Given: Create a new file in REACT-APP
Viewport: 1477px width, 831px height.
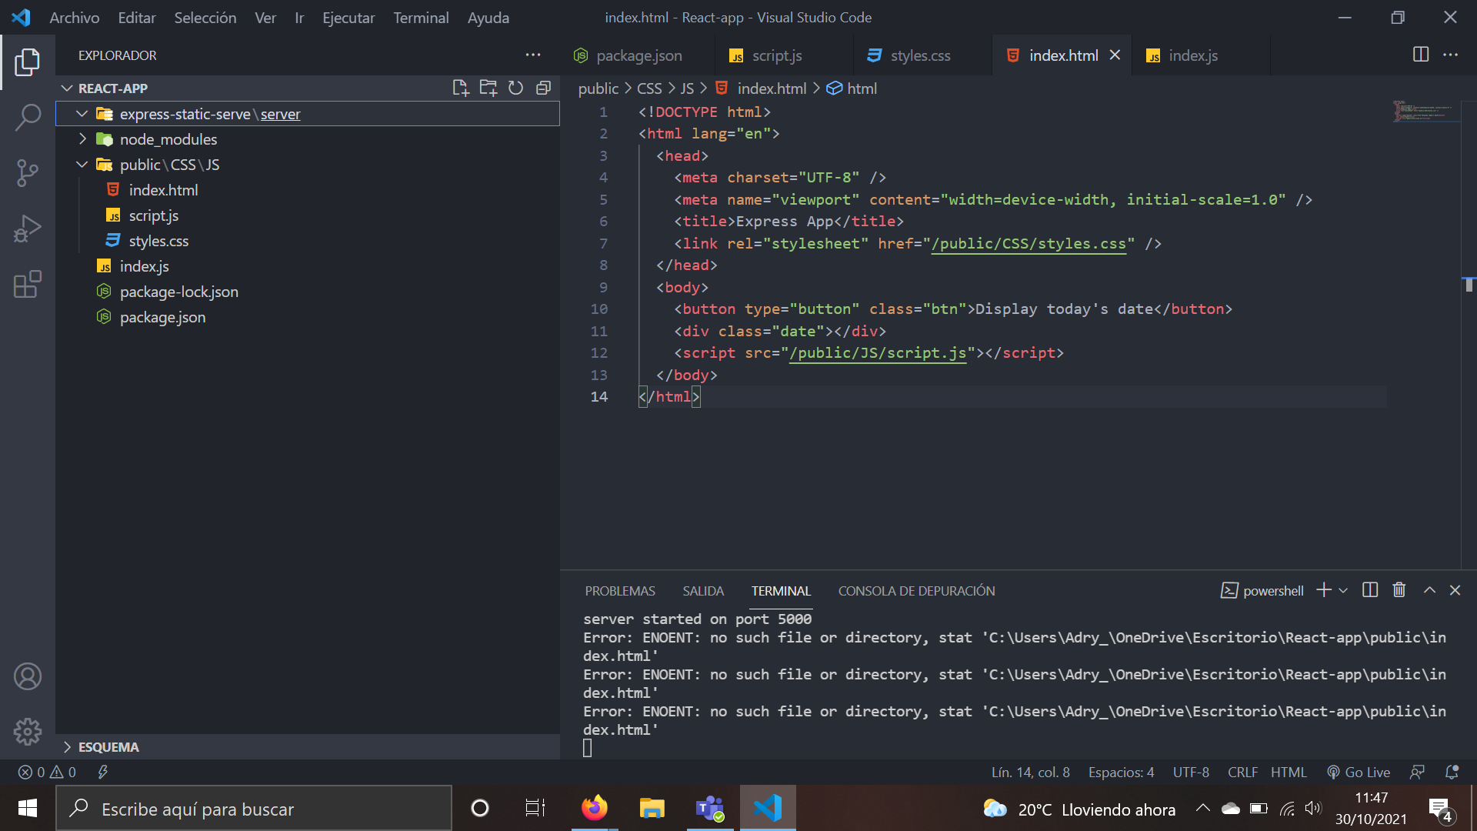Looking at the screenshot, I should [461, 88].
